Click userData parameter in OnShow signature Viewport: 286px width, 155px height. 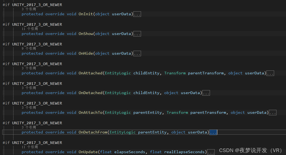[x=121, y=34]
